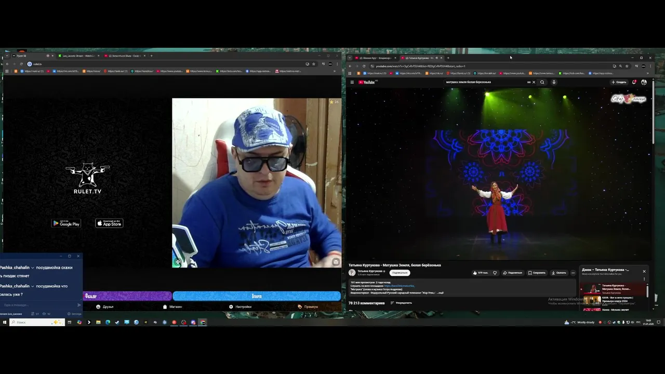665x374 pixels.
Task: Reload the rulet.tv page
Action: tap(21, 64)
